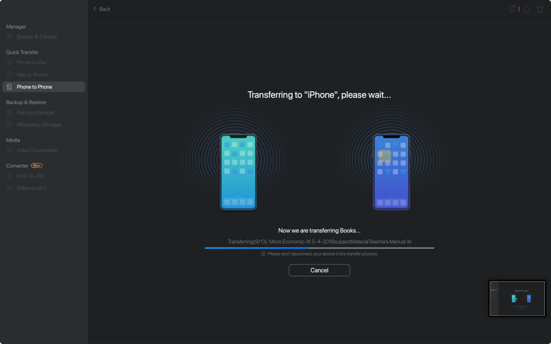Click the HEIC to JPG icon
This screenshot has height=344, width=551.
pyautogui.click(x=9, y=176)
